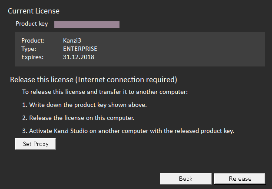Click the Set Proxy button

click(35, 144)
